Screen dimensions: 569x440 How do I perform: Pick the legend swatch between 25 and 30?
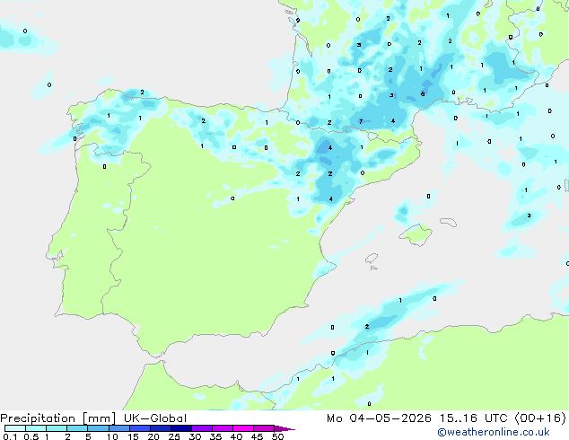click(181, 428)
